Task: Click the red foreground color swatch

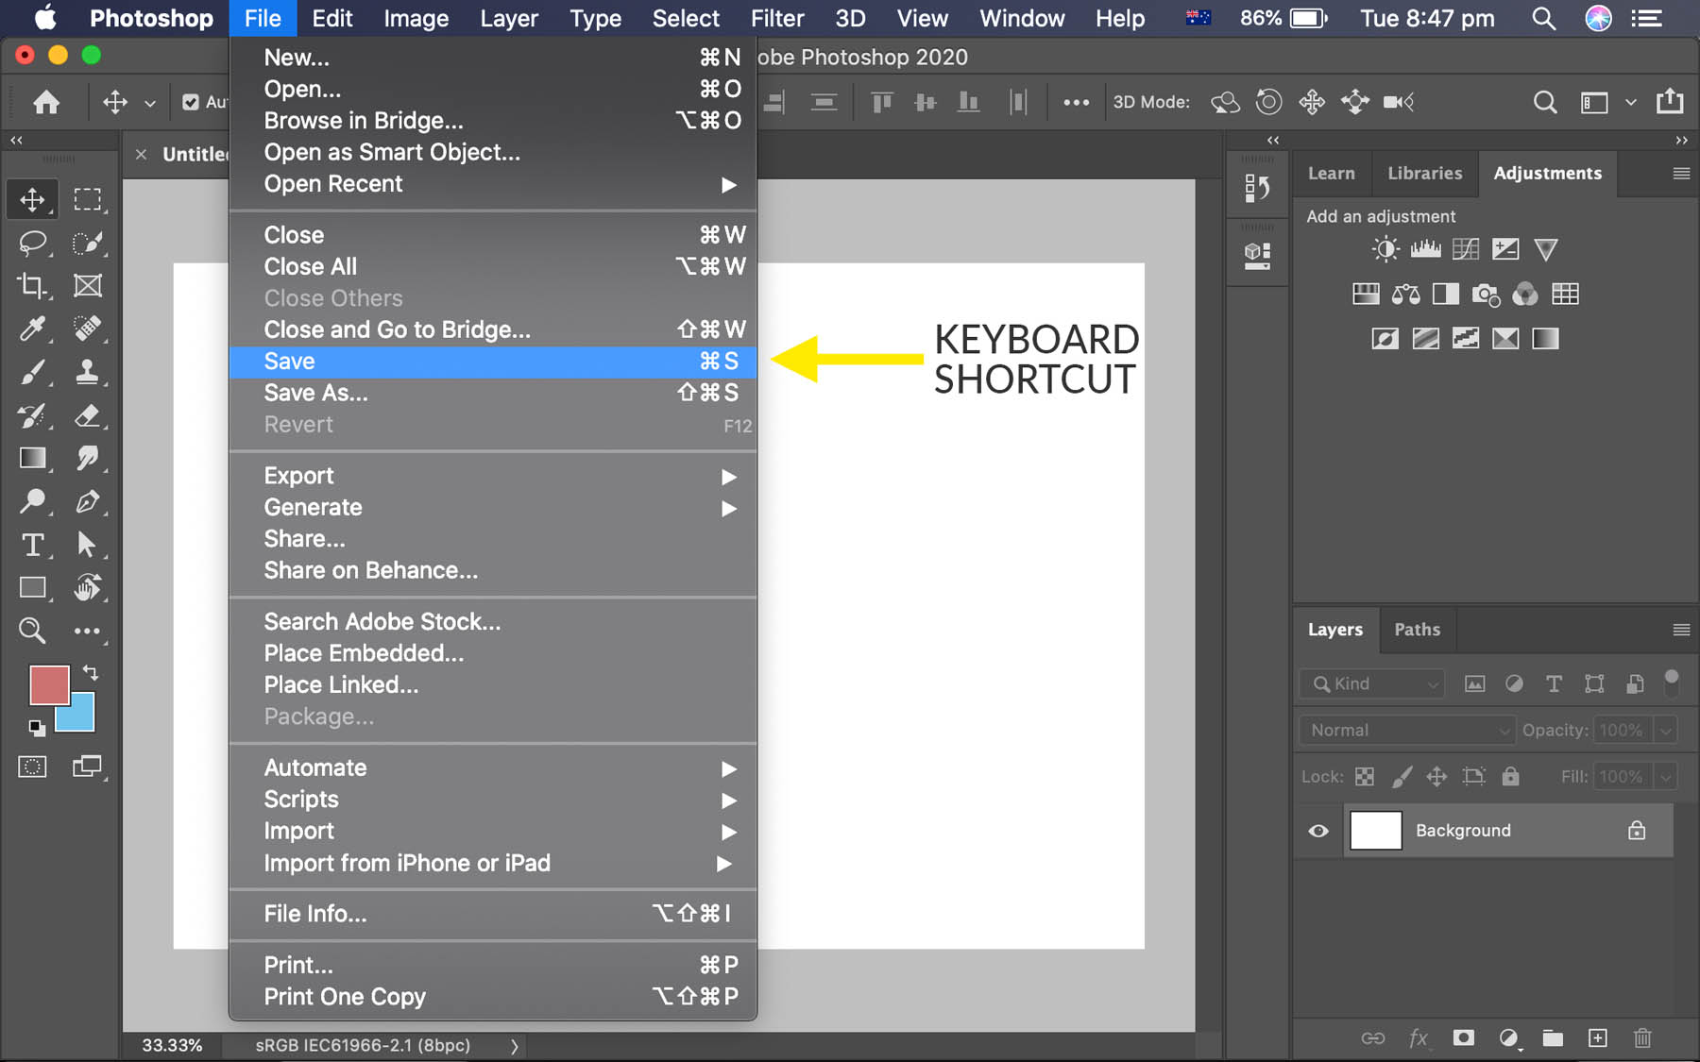Action: (49, 686)
